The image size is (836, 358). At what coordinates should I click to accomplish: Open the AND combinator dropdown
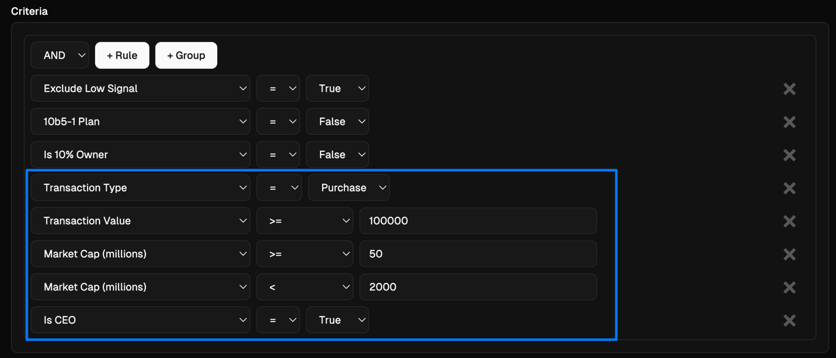(60, 55)
